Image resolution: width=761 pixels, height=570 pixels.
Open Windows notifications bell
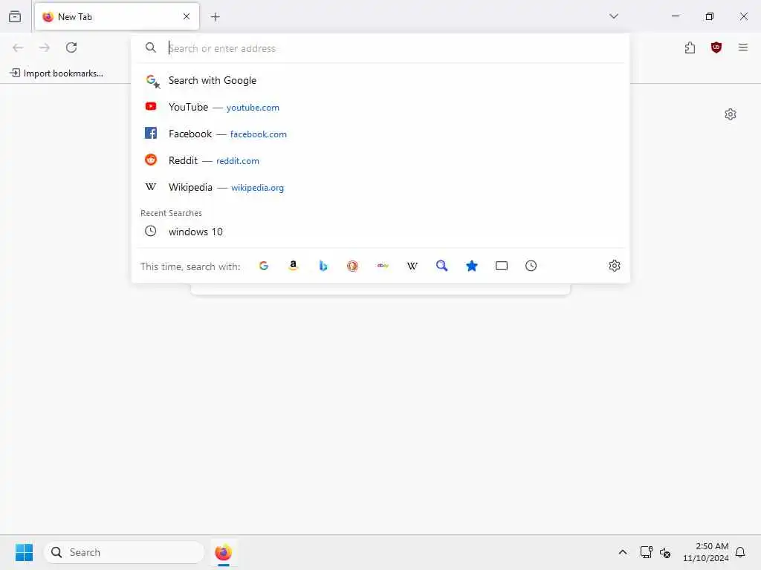[740, 552]
